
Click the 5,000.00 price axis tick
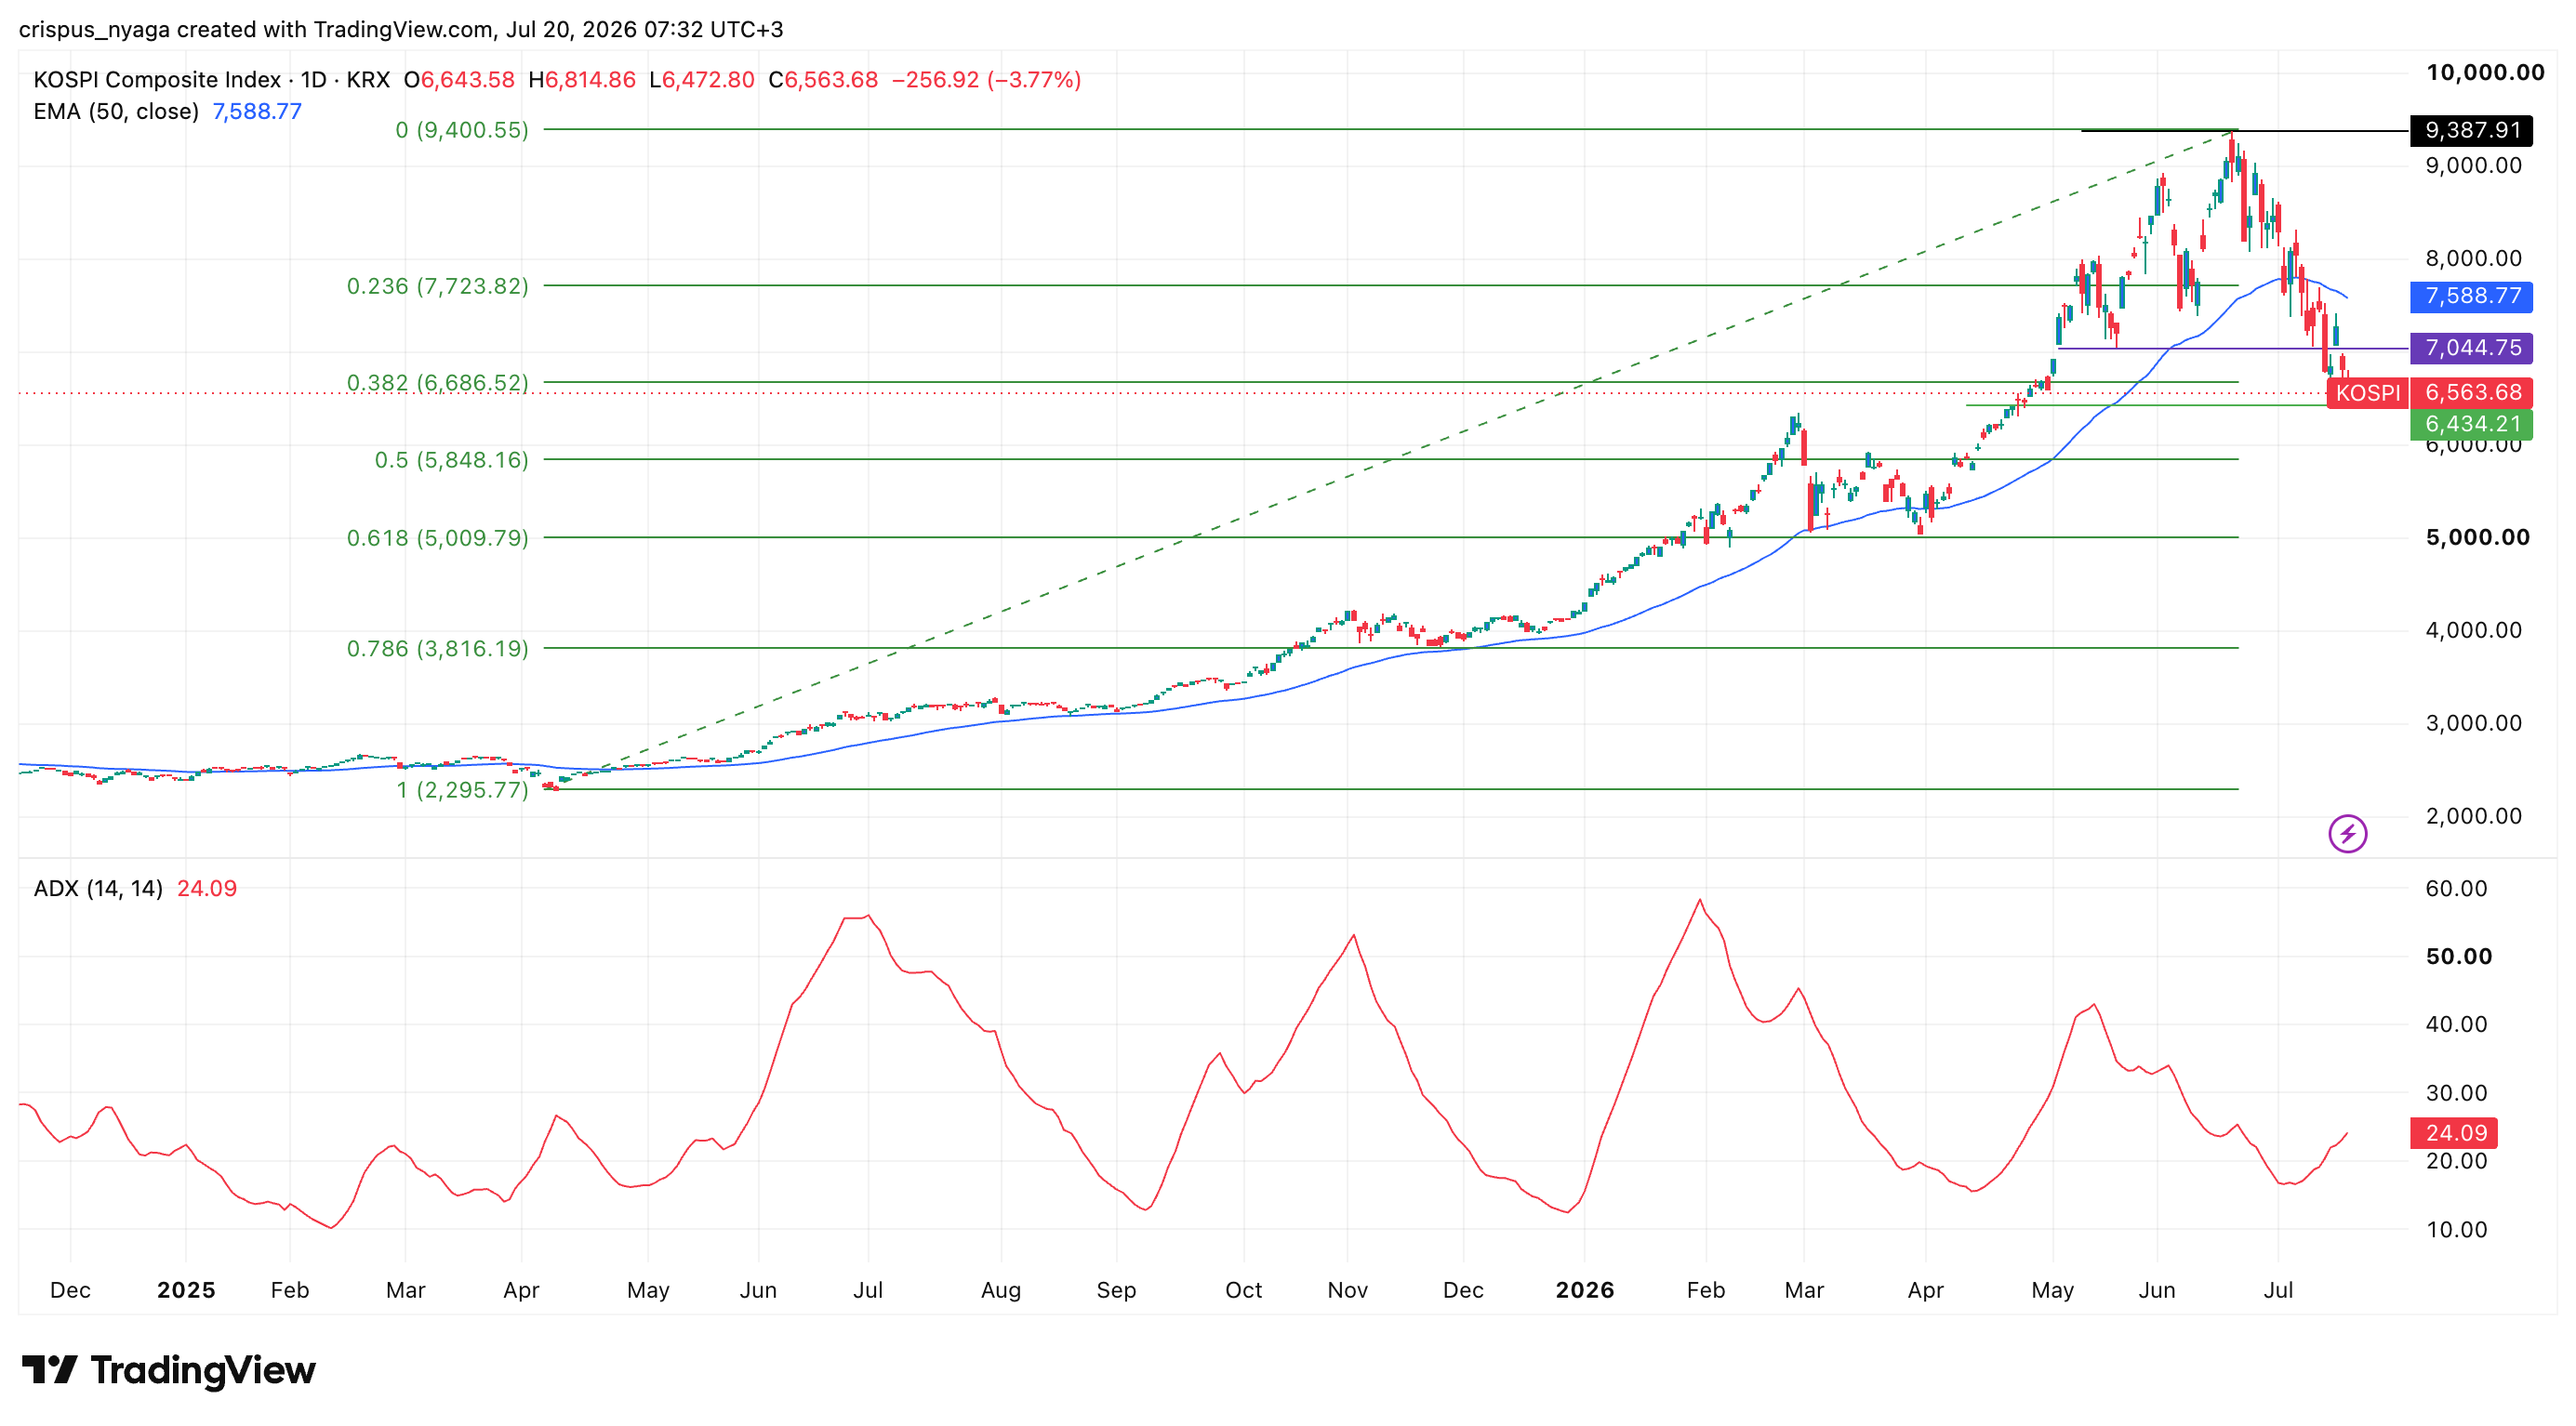[x=2478, y=536]
